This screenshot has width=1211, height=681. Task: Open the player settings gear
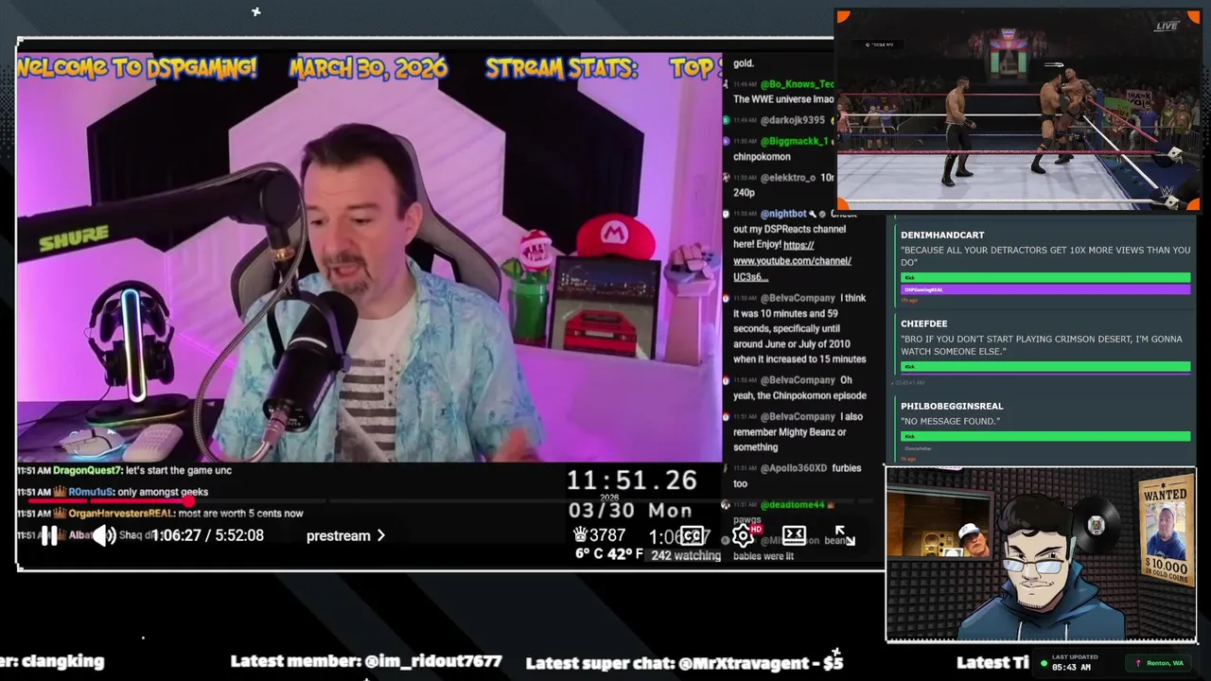[x=744, y=536]
